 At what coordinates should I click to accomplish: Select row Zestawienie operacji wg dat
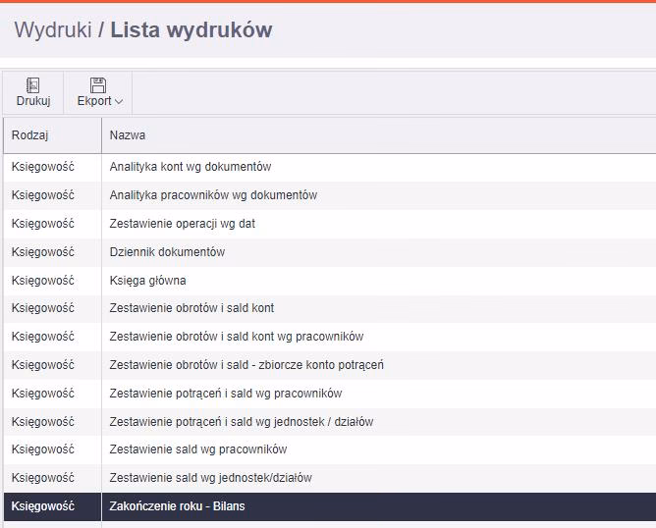click(x=330, y=224)
